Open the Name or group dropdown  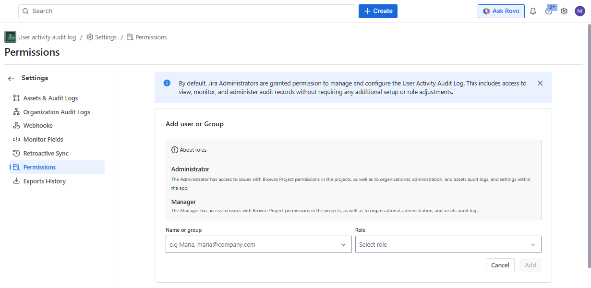pyautogui.click(x=259, y=244)
